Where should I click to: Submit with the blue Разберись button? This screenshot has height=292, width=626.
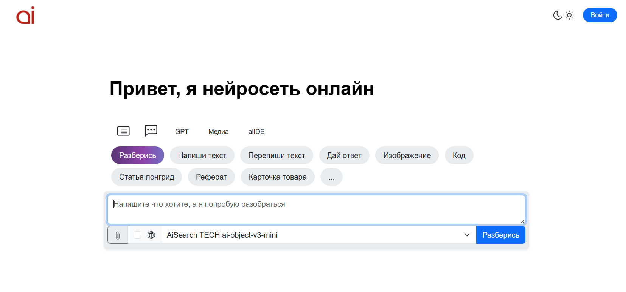coord(501,235)
